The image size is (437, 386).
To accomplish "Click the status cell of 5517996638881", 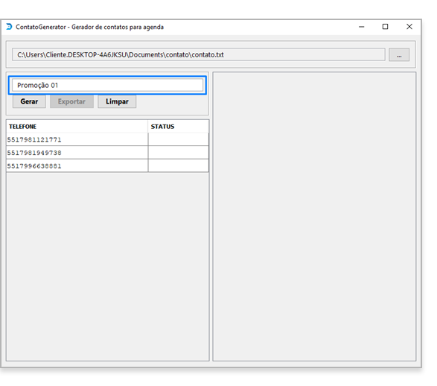I will pos(179,166).
